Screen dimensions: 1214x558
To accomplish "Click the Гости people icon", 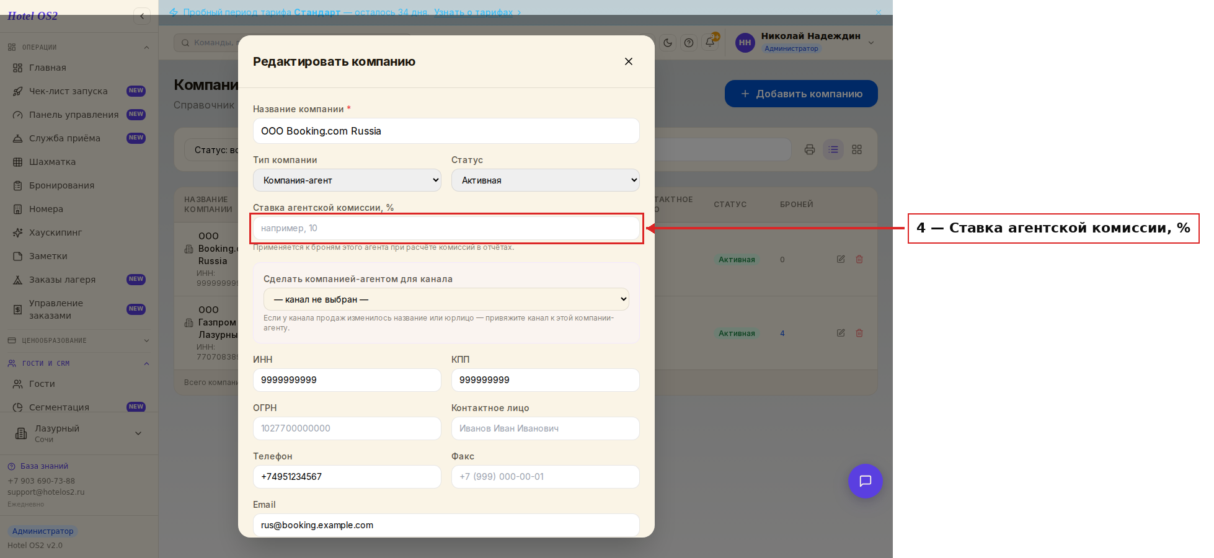I will click(x=18, y=384).
